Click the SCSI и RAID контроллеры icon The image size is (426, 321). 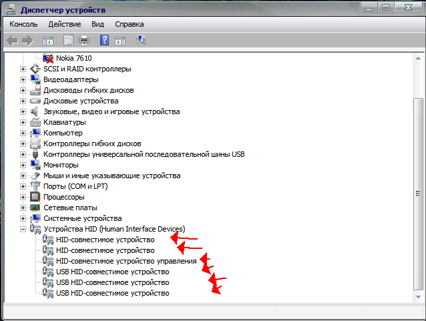[35, 69]
